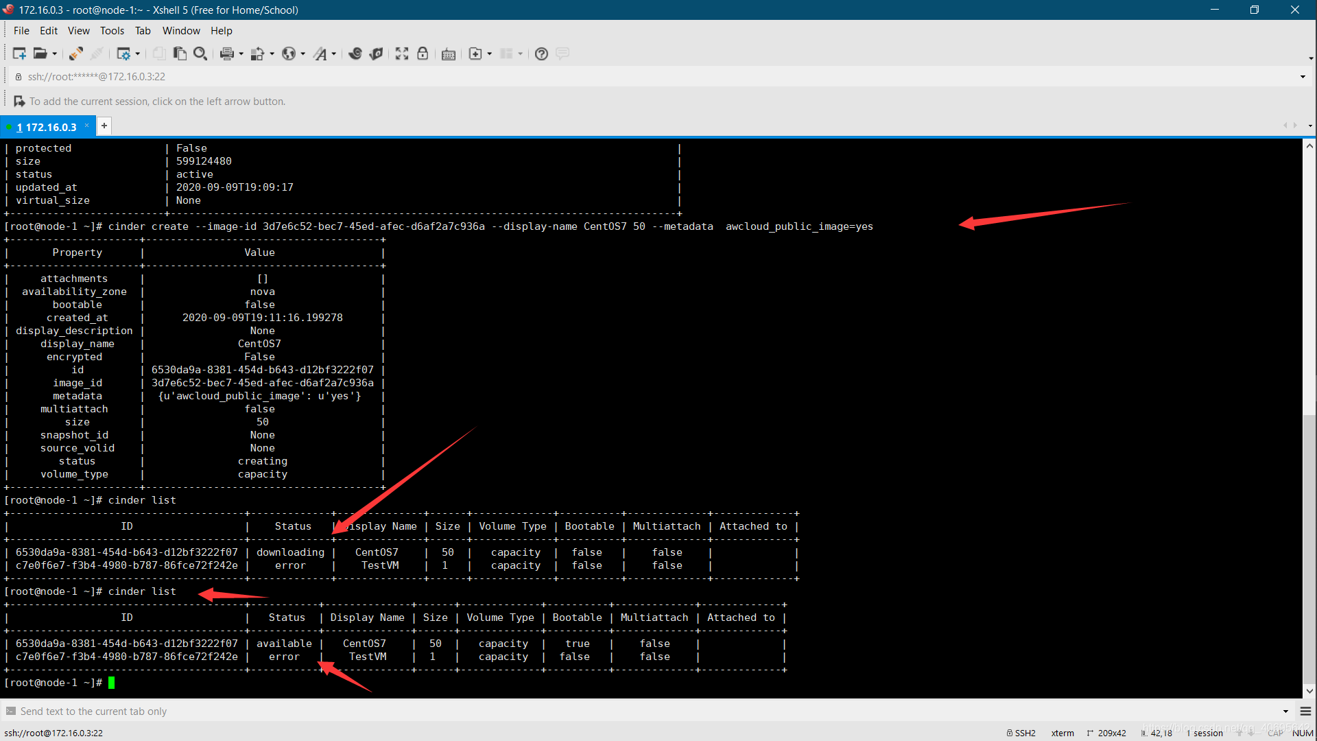Viewport: 1317px width, 741px height.
Task: Click the 'downloading' status cell
Action: (290, 552)
